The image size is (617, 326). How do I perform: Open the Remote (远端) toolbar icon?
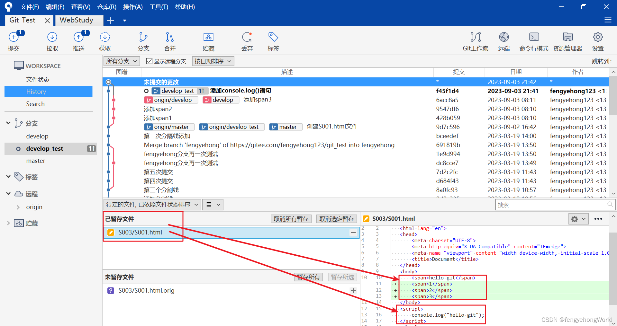click(x=504, y=41)
